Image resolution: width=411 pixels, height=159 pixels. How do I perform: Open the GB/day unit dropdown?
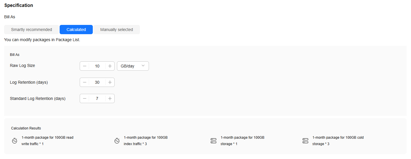click(x=133, y=66)
